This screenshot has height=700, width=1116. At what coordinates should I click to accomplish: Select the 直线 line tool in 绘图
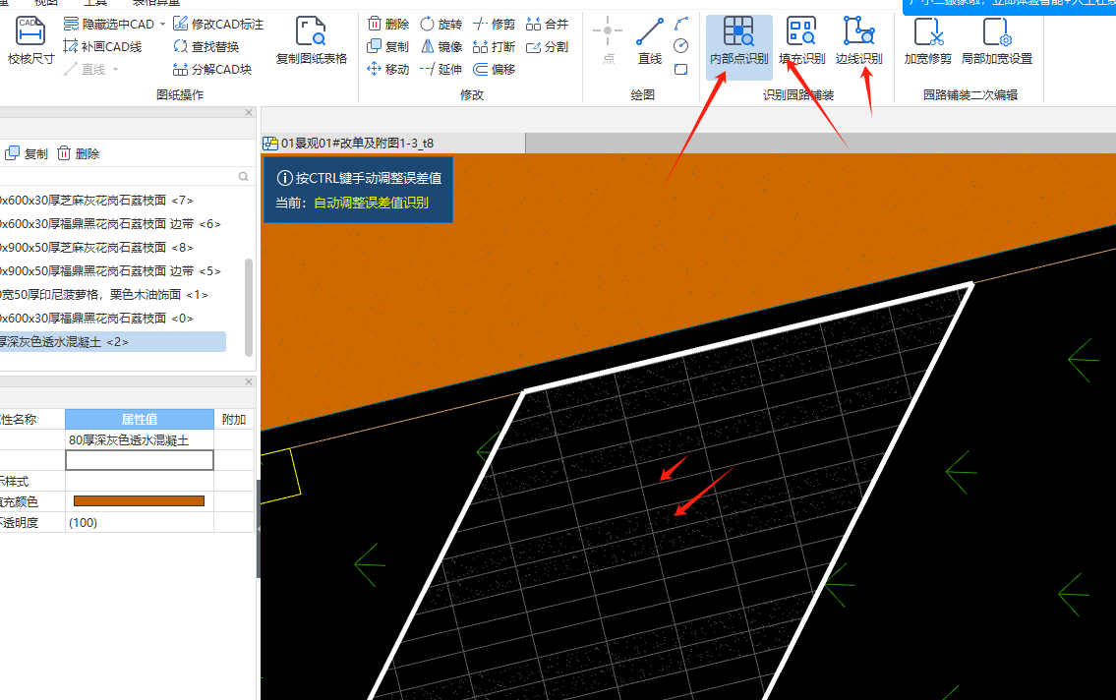(x=650, y=41)
